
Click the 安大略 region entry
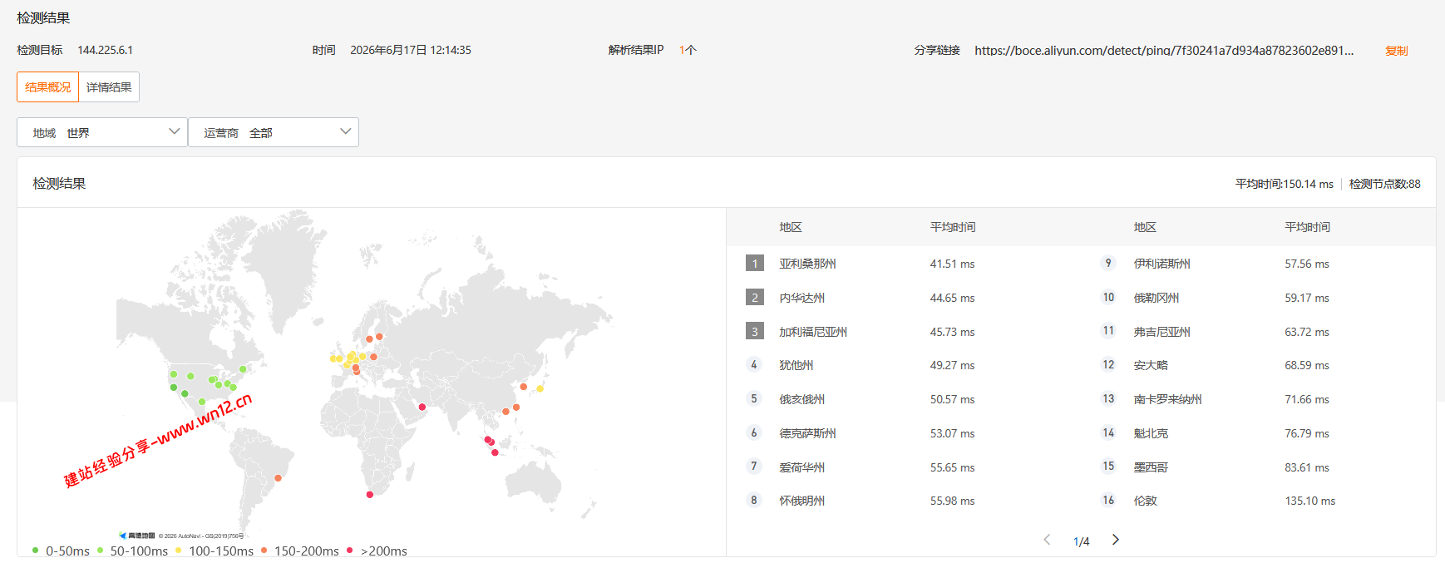click(x=1151, y=365)
